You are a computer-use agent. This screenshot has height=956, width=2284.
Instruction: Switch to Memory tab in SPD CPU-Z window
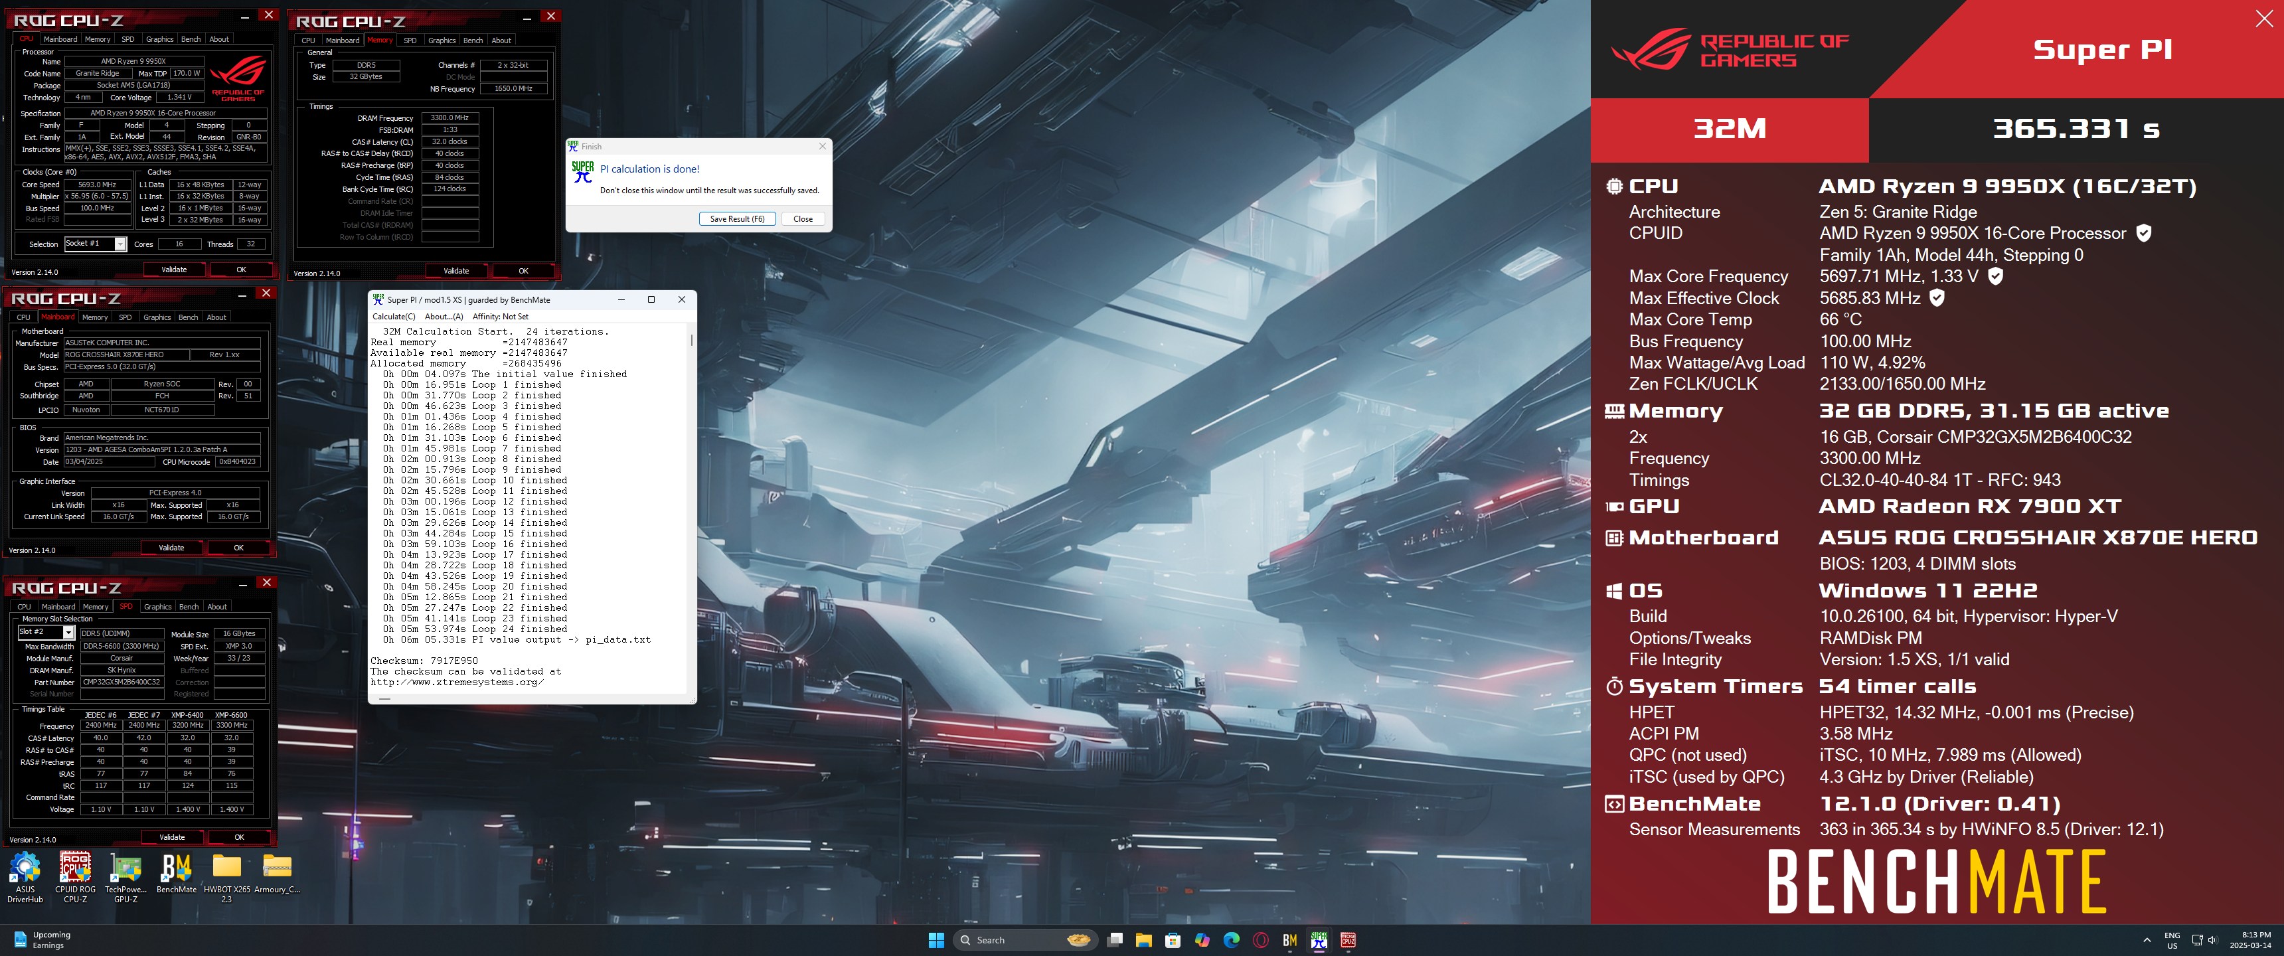tap(96, 607)
